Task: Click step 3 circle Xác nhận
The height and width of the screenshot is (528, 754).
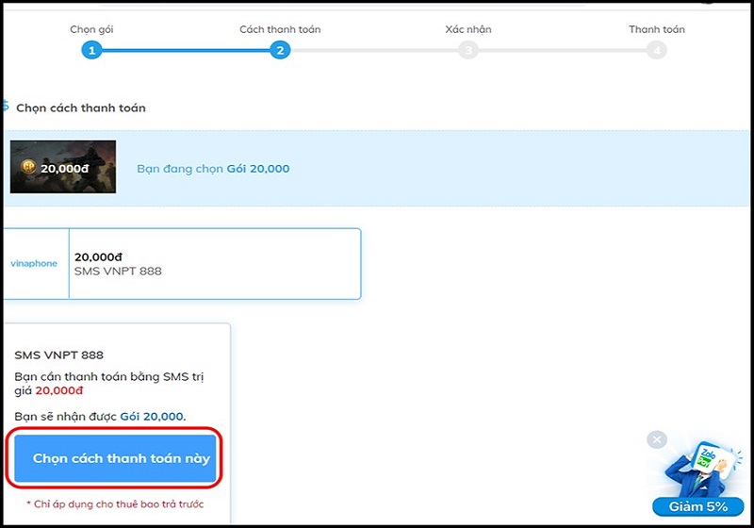Action: click(467, 50)
